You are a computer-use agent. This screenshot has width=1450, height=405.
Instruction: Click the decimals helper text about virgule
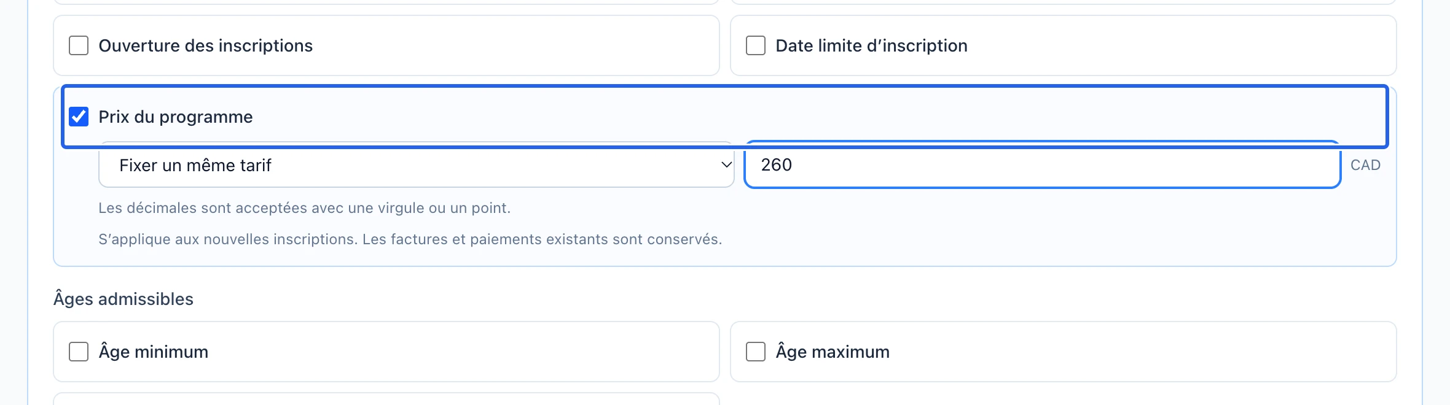[304, 208]
